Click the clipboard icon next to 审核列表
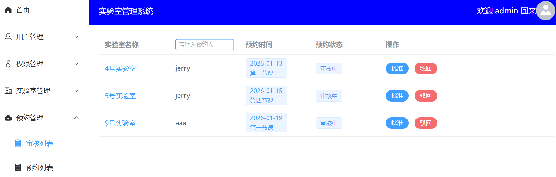Screen dimensions: 556x177 tap(18, 144)
